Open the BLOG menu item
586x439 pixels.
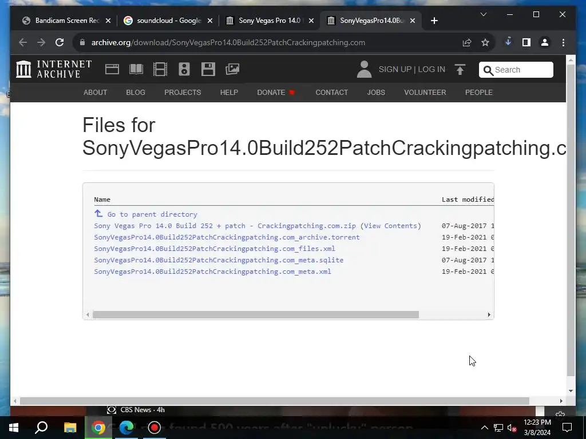(x=136, y=93)
